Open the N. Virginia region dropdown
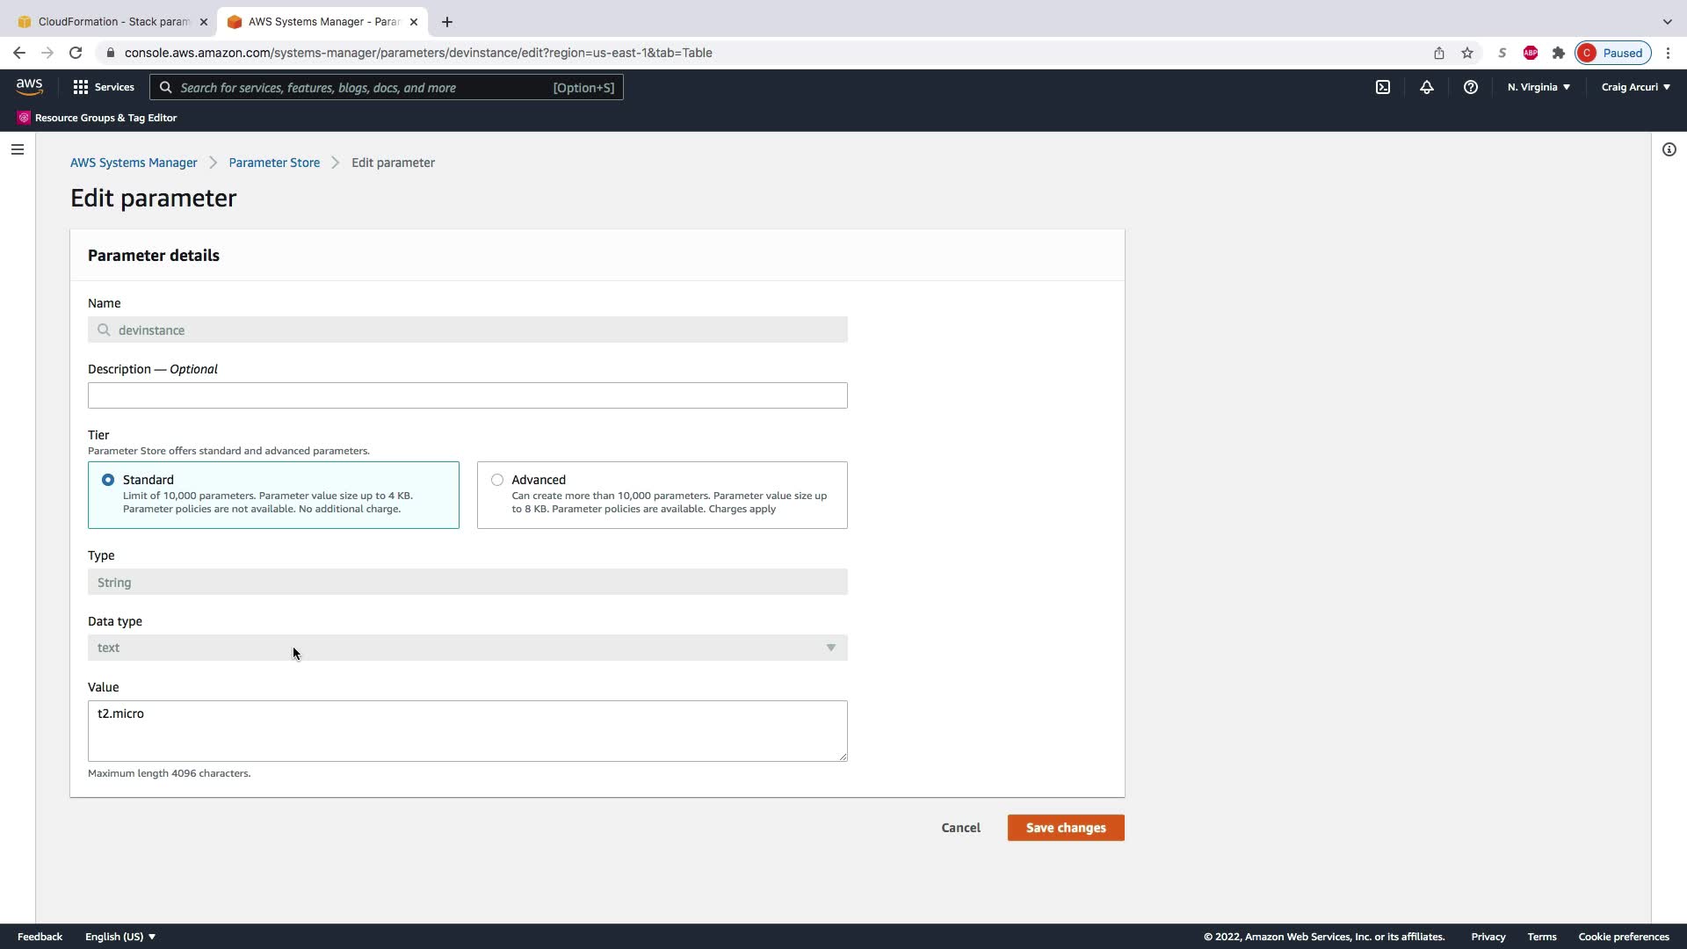This screenshot has width=1687, height=949. [x=1539, y=87]
